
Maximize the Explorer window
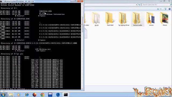[164, 1]
